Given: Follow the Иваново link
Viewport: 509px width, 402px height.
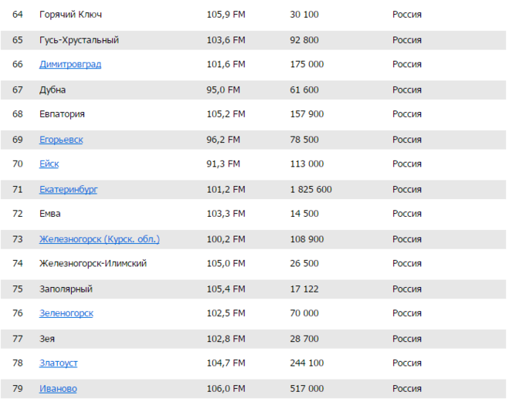Looking at the screenshot, I should click(x=58, y=389).
